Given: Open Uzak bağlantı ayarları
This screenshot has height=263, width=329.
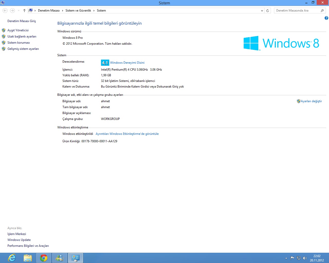Looking at the screenshot, I should (22, 36).
